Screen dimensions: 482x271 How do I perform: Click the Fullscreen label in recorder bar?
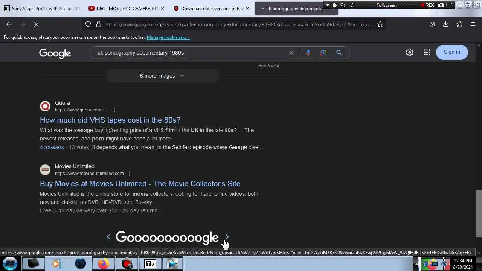pos(386,5)
